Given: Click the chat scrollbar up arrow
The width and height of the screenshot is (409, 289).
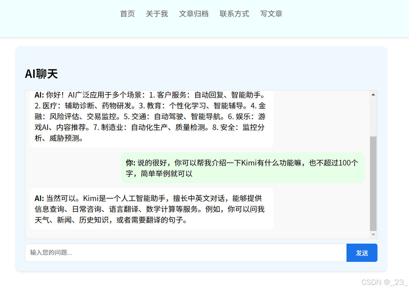Looking at the screenshot, I should (x=373, y=95).
